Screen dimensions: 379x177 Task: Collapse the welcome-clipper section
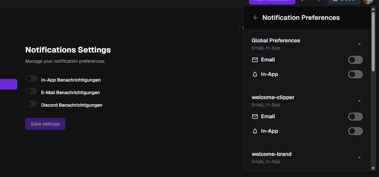click(x=359, y=101)
